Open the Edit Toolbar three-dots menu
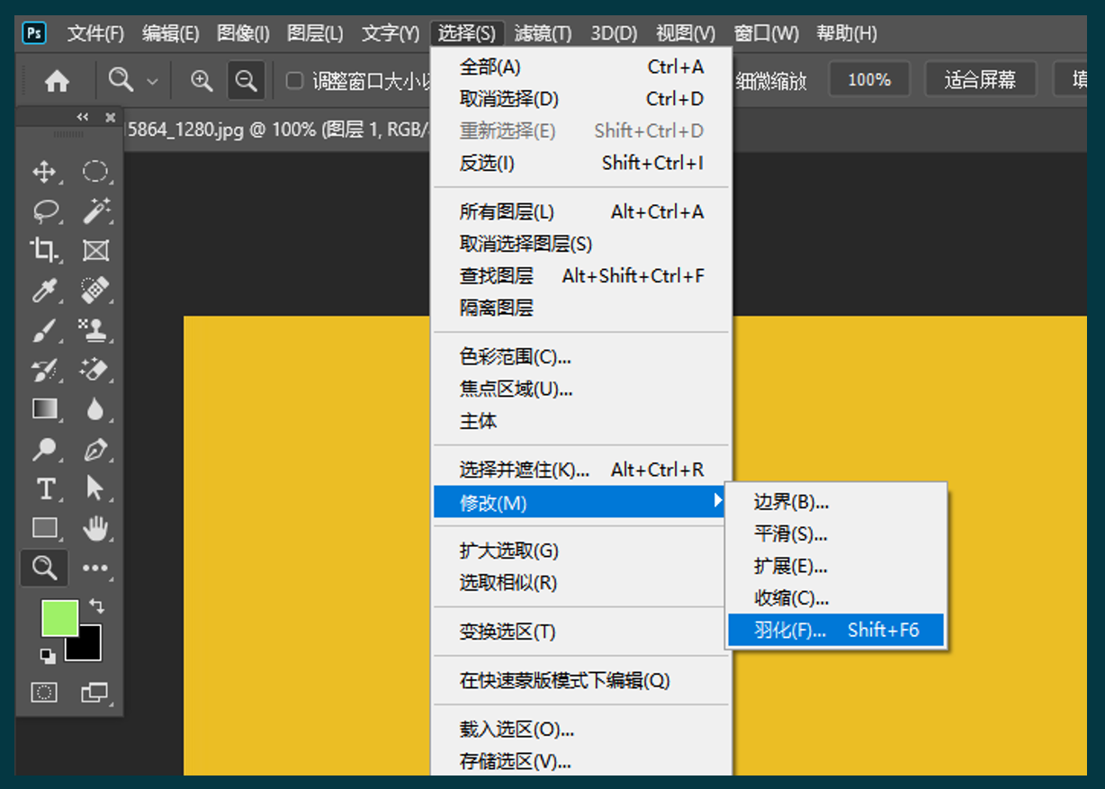Screen dimensions: 1105x789 coord(95,568)
